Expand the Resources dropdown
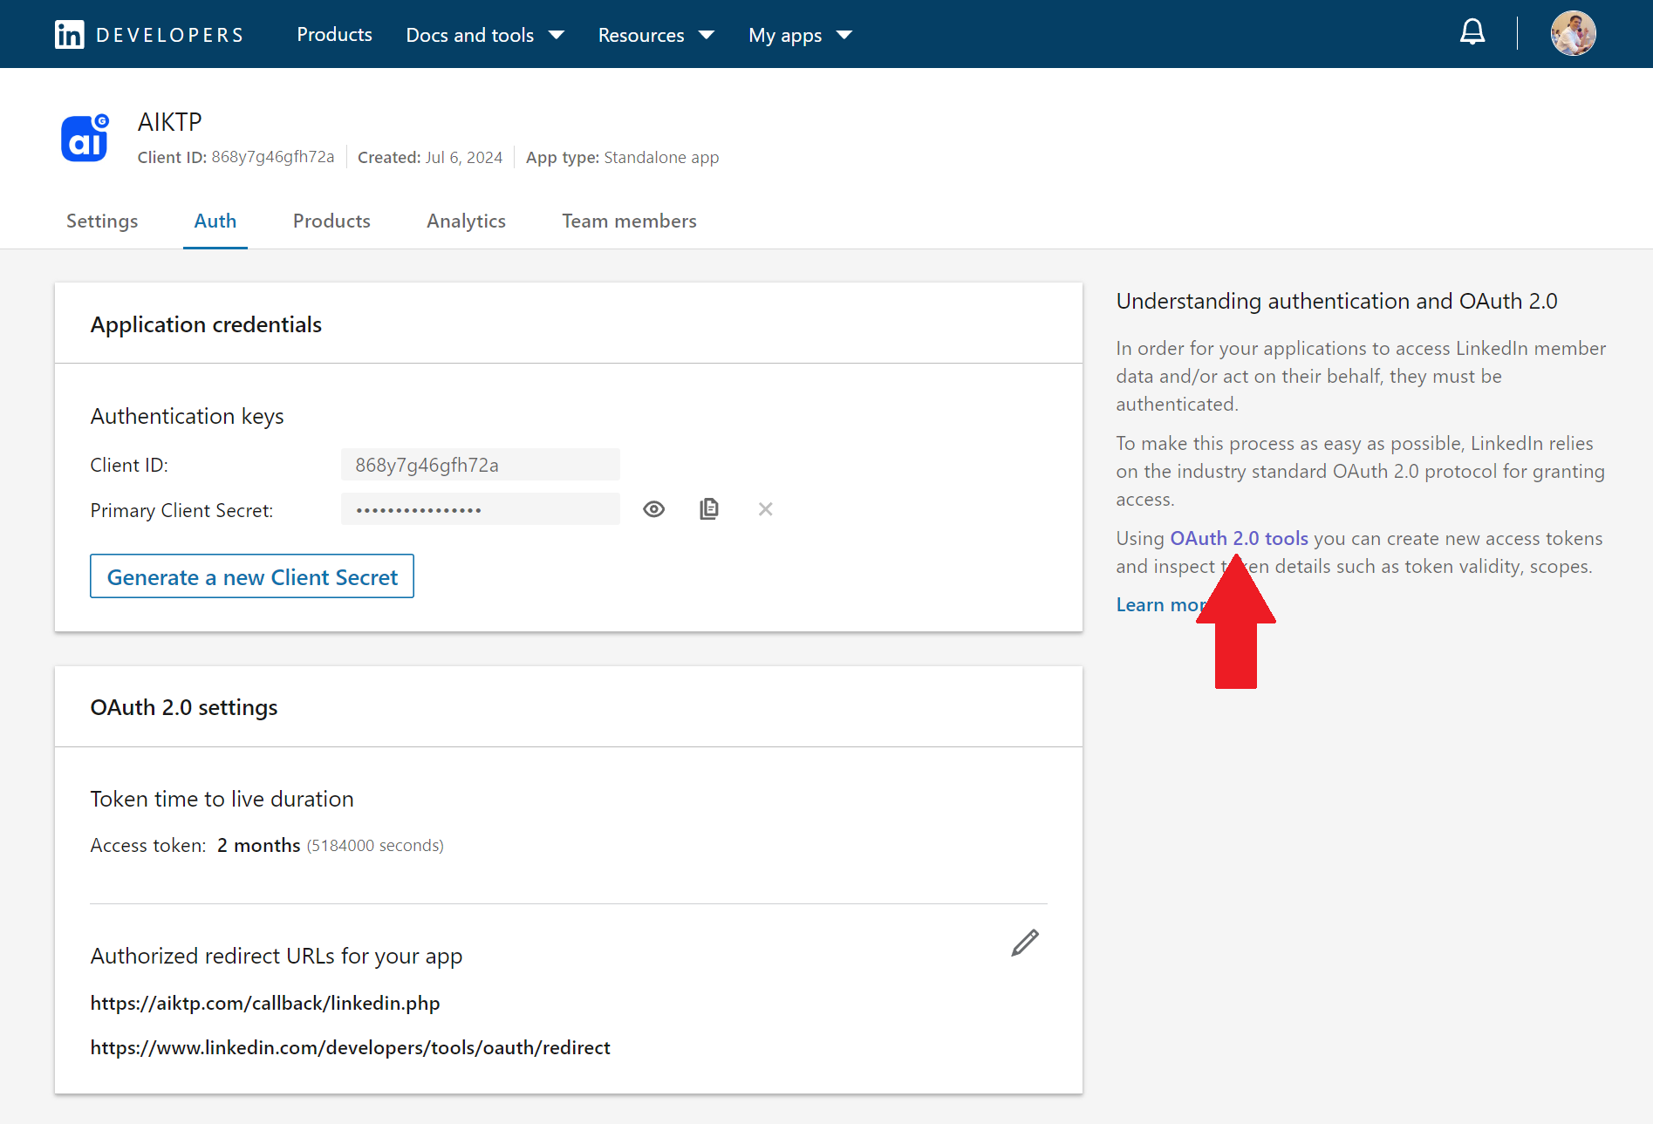Image resolution: width=1653 pixels, height=1124 pixels. tap(655, 35)
